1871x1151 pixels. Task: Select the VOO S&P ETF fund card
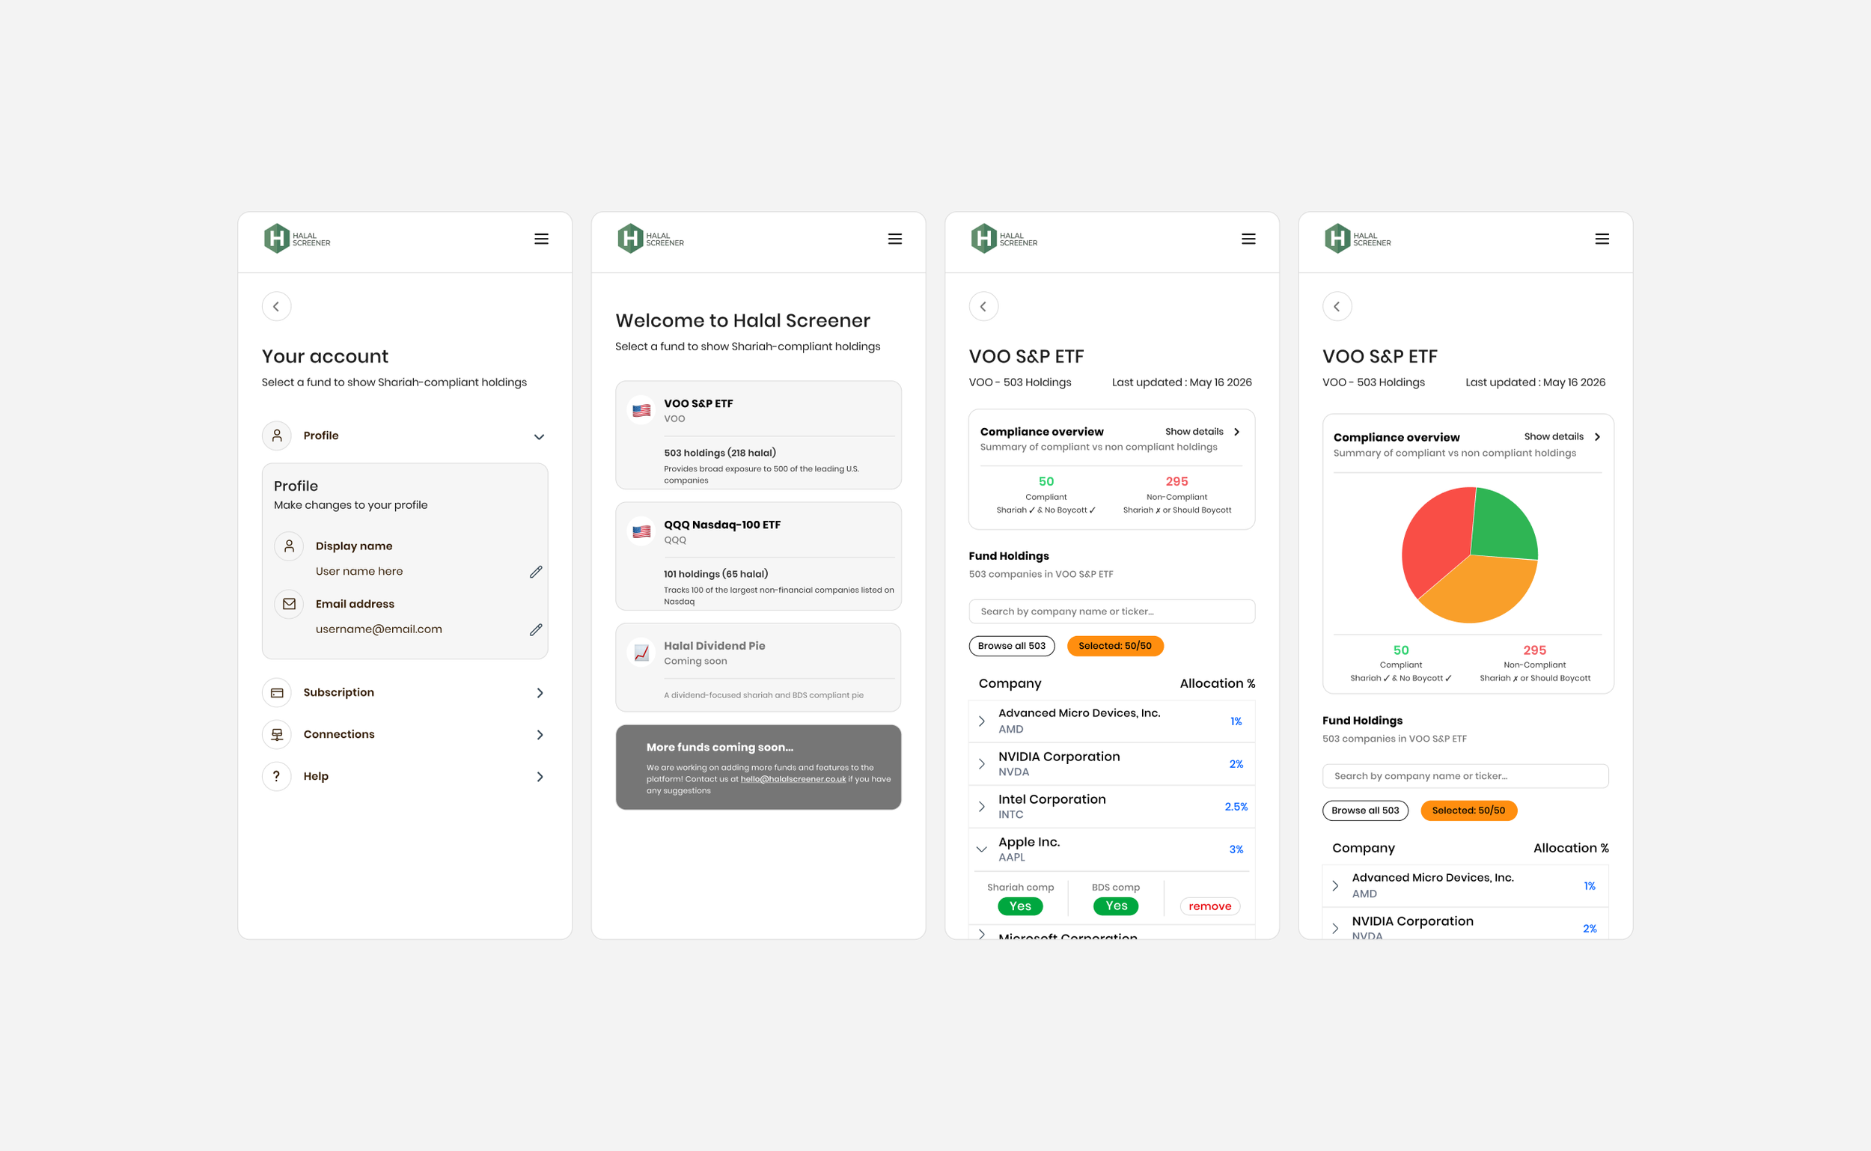(x=759, y=436)
